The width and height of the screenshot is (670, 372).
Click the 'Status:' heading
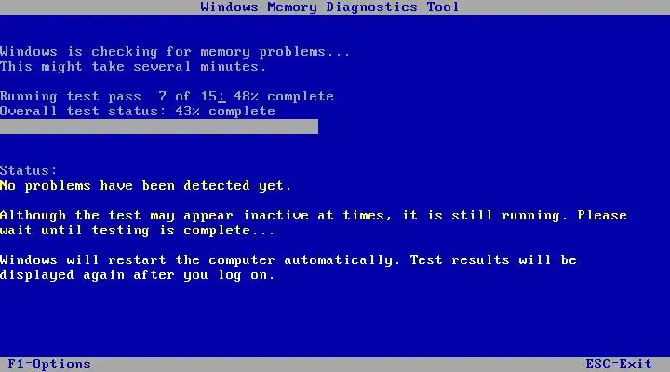(x=28, y=171)
